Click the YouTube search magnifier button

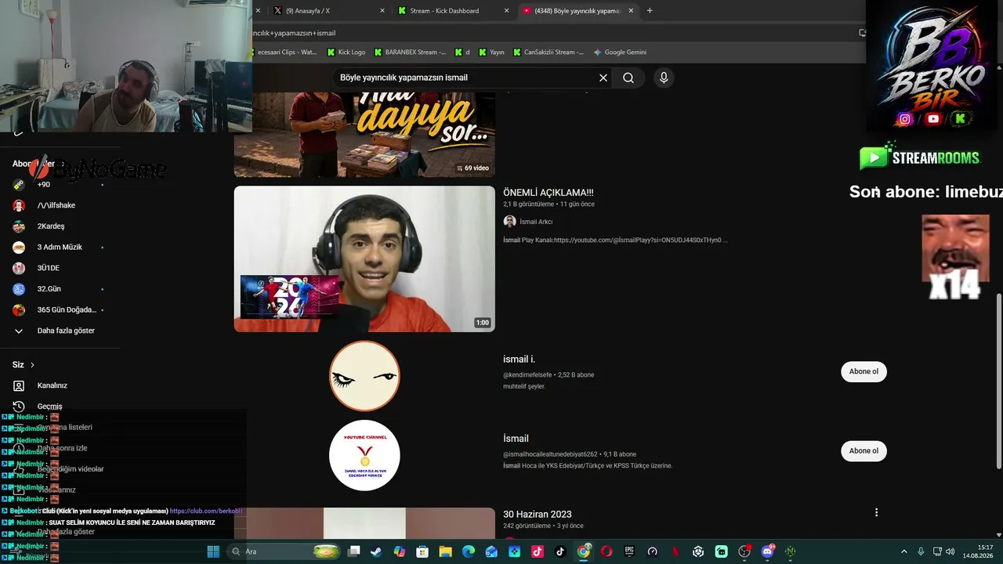click(628, 78)
